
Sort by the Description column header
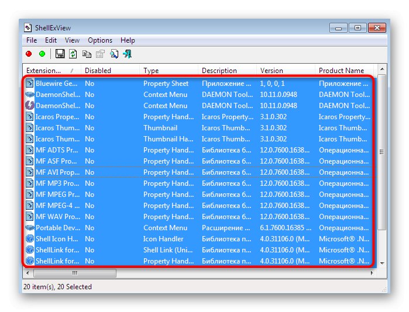pos(227,71)
